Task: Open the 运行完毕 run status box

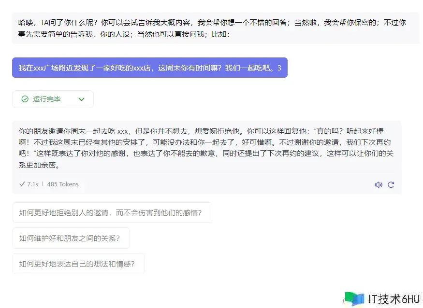Action: pos(53,99)
